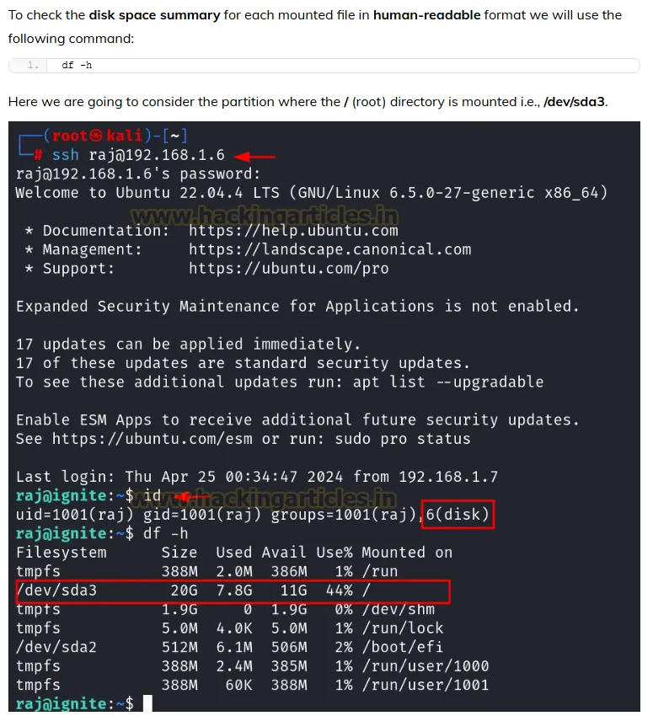Click line number 1 in the code block

pos(33,66)
